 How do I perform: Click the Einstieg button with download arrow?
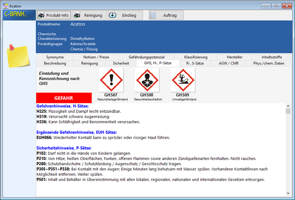125,15
